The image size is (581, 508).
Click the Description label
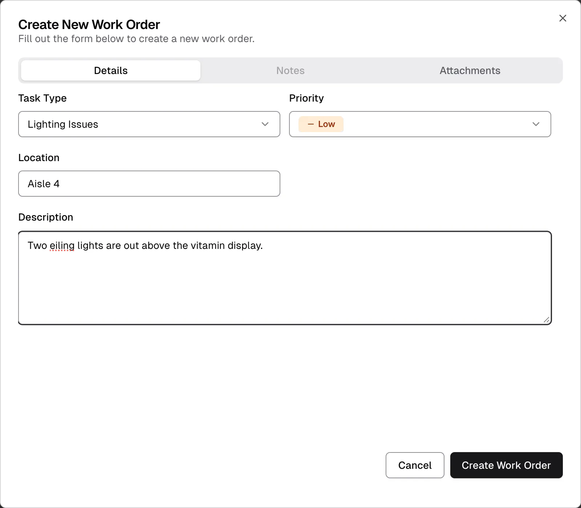(46, 217)
